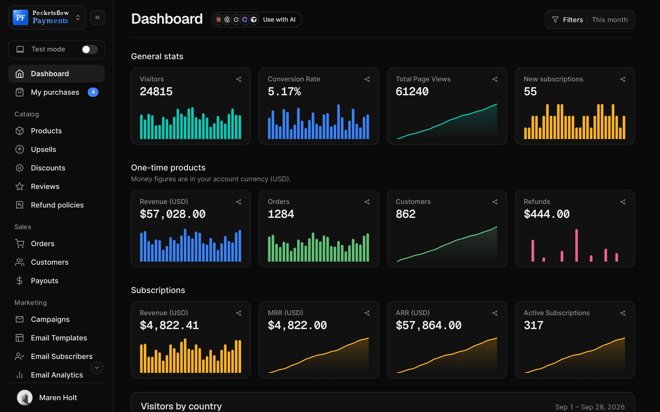This screenshot has height=412, width=660.
Task: Click the Conversion Rate value 5.17%
Action: click(284, 92)
